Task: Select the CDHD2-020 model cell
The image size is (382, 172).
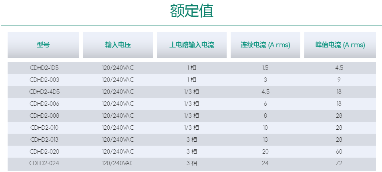Action: coord(44,152)
